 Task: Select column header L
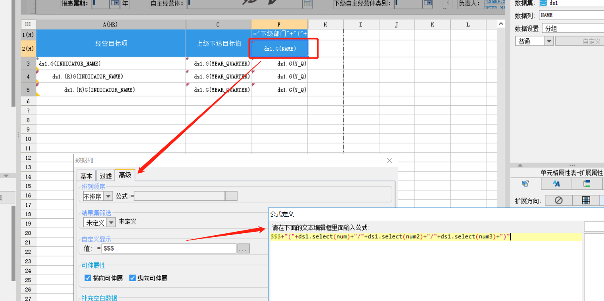[468, 25]
